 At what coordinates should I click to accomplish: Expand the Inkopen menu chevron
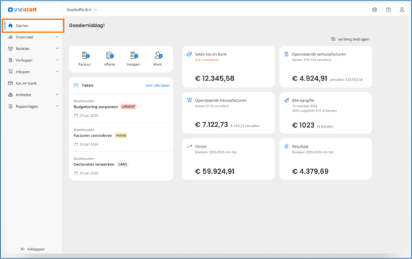[57, 71]
